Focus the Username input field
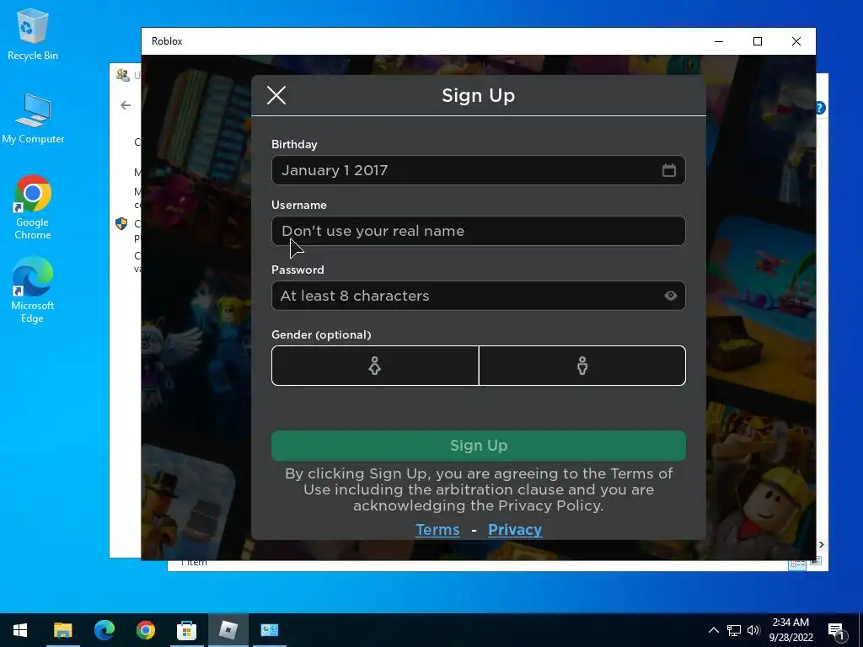Screen dimensions: 863x647 point(479,231)
